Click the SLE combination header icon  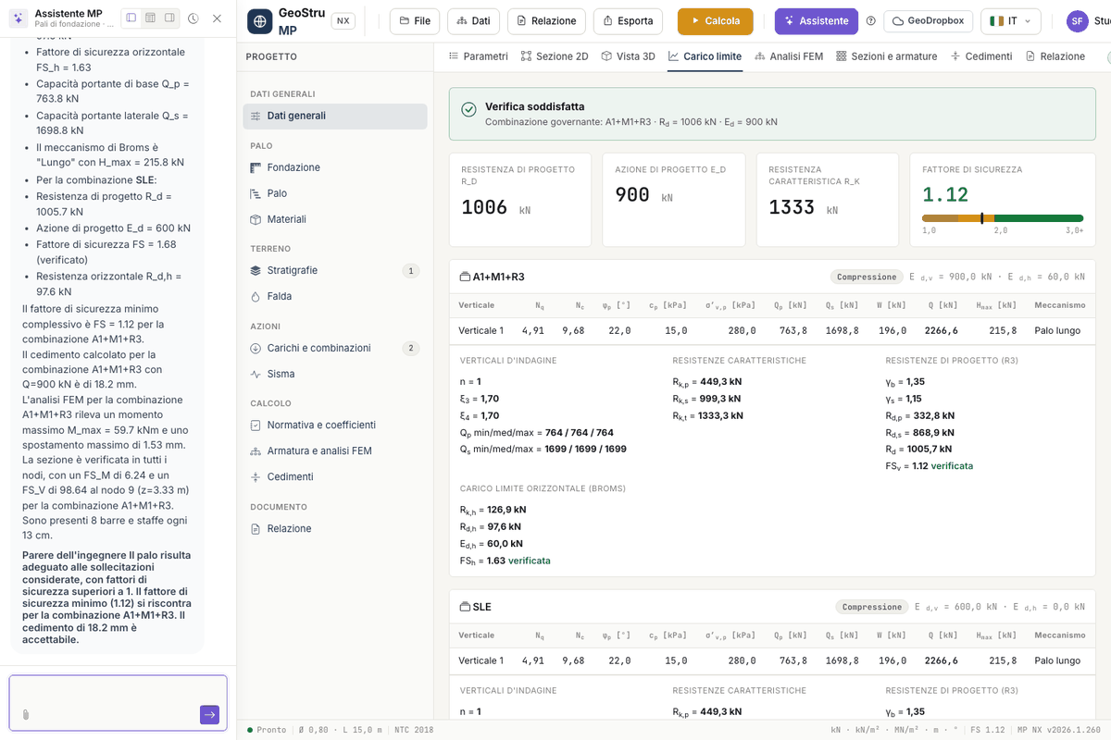(465, 607)
